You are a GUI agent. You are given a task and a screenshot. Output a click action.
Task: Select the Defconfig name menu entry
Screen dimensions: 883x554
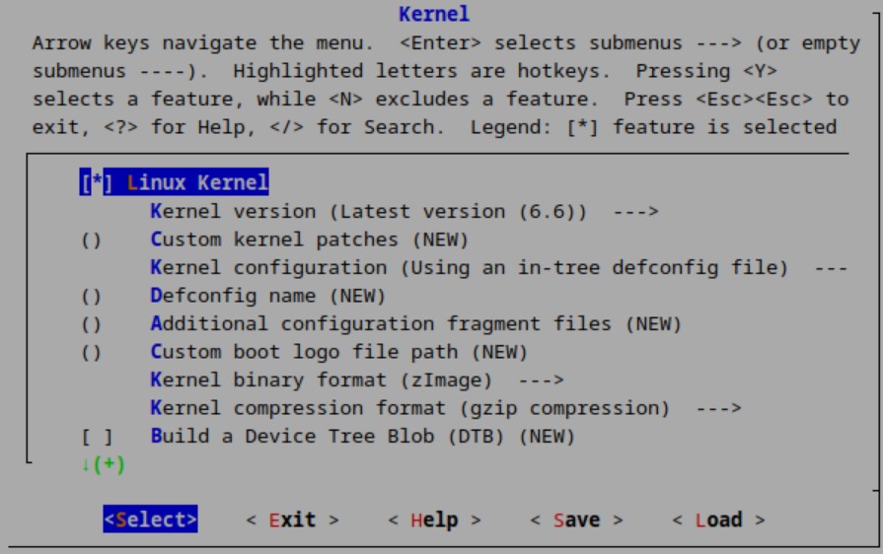[x=266, y=296]
